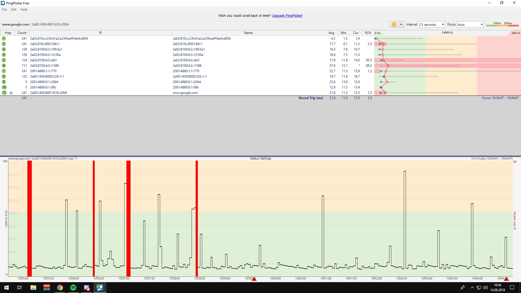The width and height of the screenshot is (521, 293).
Task: Select the hop 2 green circle icon
Action: click(x=4, y=44)
